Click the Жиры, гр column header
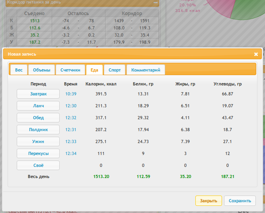This screenshot has width=265, height=213. click(185, 84)
